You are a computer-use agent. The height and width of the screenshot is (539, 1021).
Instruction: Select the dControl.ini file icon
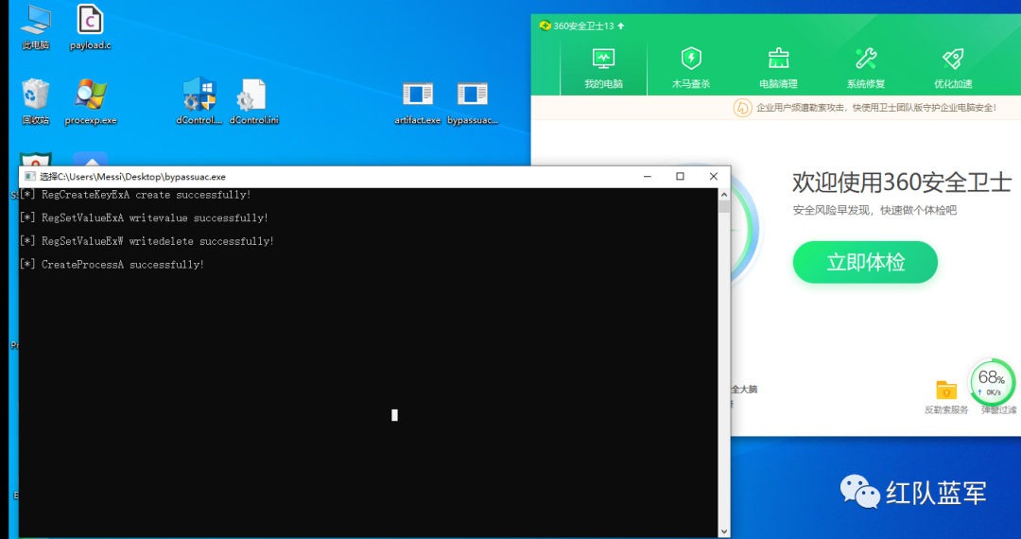(x=254, y=102)
